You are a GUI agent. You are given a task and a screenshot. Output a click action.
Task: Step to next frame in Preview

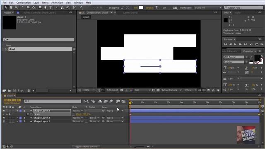tap(240, 44)
